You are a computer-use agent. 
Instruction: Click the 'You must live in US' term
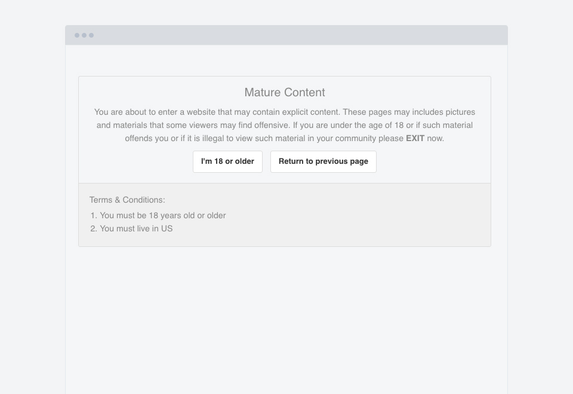click(x=136, y=228)
